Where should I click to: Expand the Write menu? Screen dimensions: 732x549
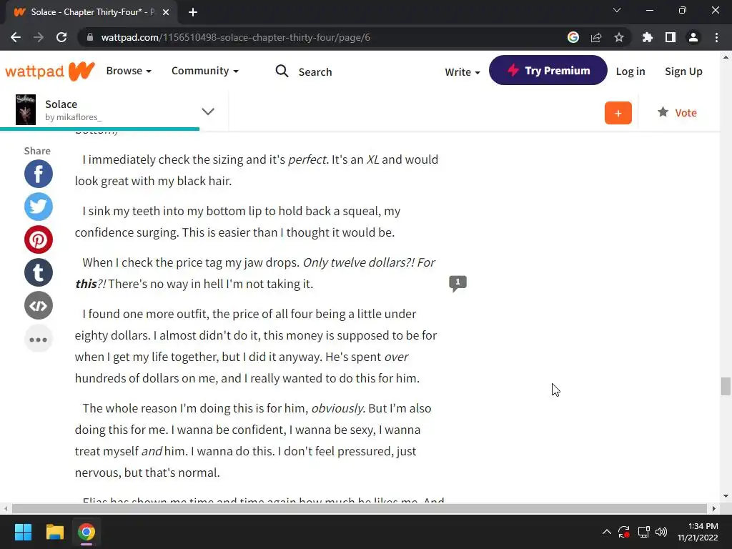pyautogui.click(x=463, y=72)
